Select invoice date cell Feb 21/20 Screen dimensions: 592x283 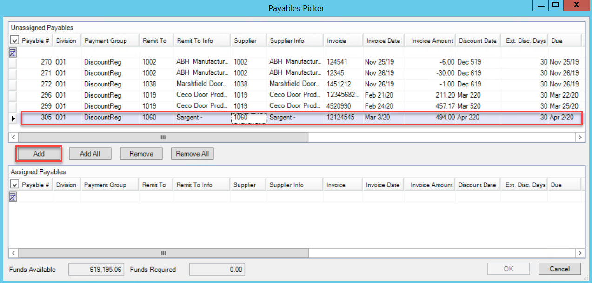click(x=384, y=95)
